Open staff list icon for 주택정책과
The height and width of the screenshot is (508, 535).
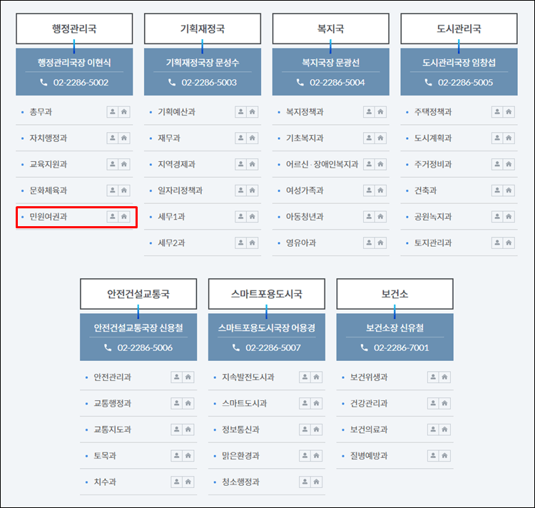[x=497, y=111]
